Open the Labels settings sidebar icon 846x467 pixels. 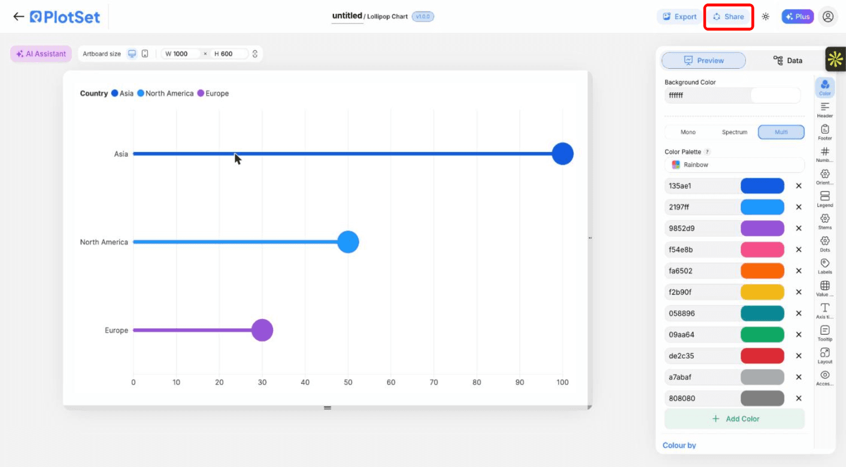[825, 266]
